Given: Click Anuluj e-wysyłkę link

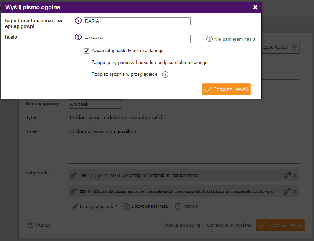Looking at the screenshot, I should (x=183, y=225).
